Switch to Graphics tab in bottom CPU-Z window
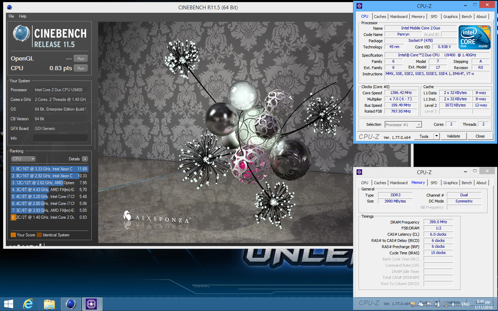Image resolution: width=498 pixels, height=311 pixels. (450, 183)
